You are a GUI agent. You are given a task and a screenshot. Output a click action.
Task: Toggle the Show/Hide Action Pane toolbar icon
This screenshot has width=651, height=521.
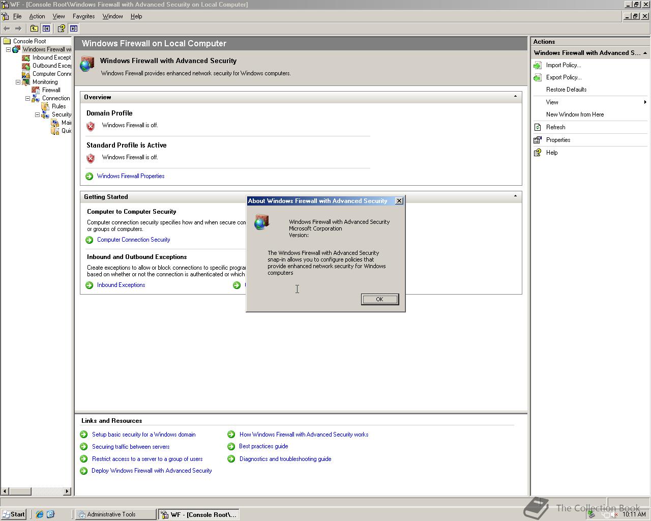pyautogui.click(x=74, y=28)
